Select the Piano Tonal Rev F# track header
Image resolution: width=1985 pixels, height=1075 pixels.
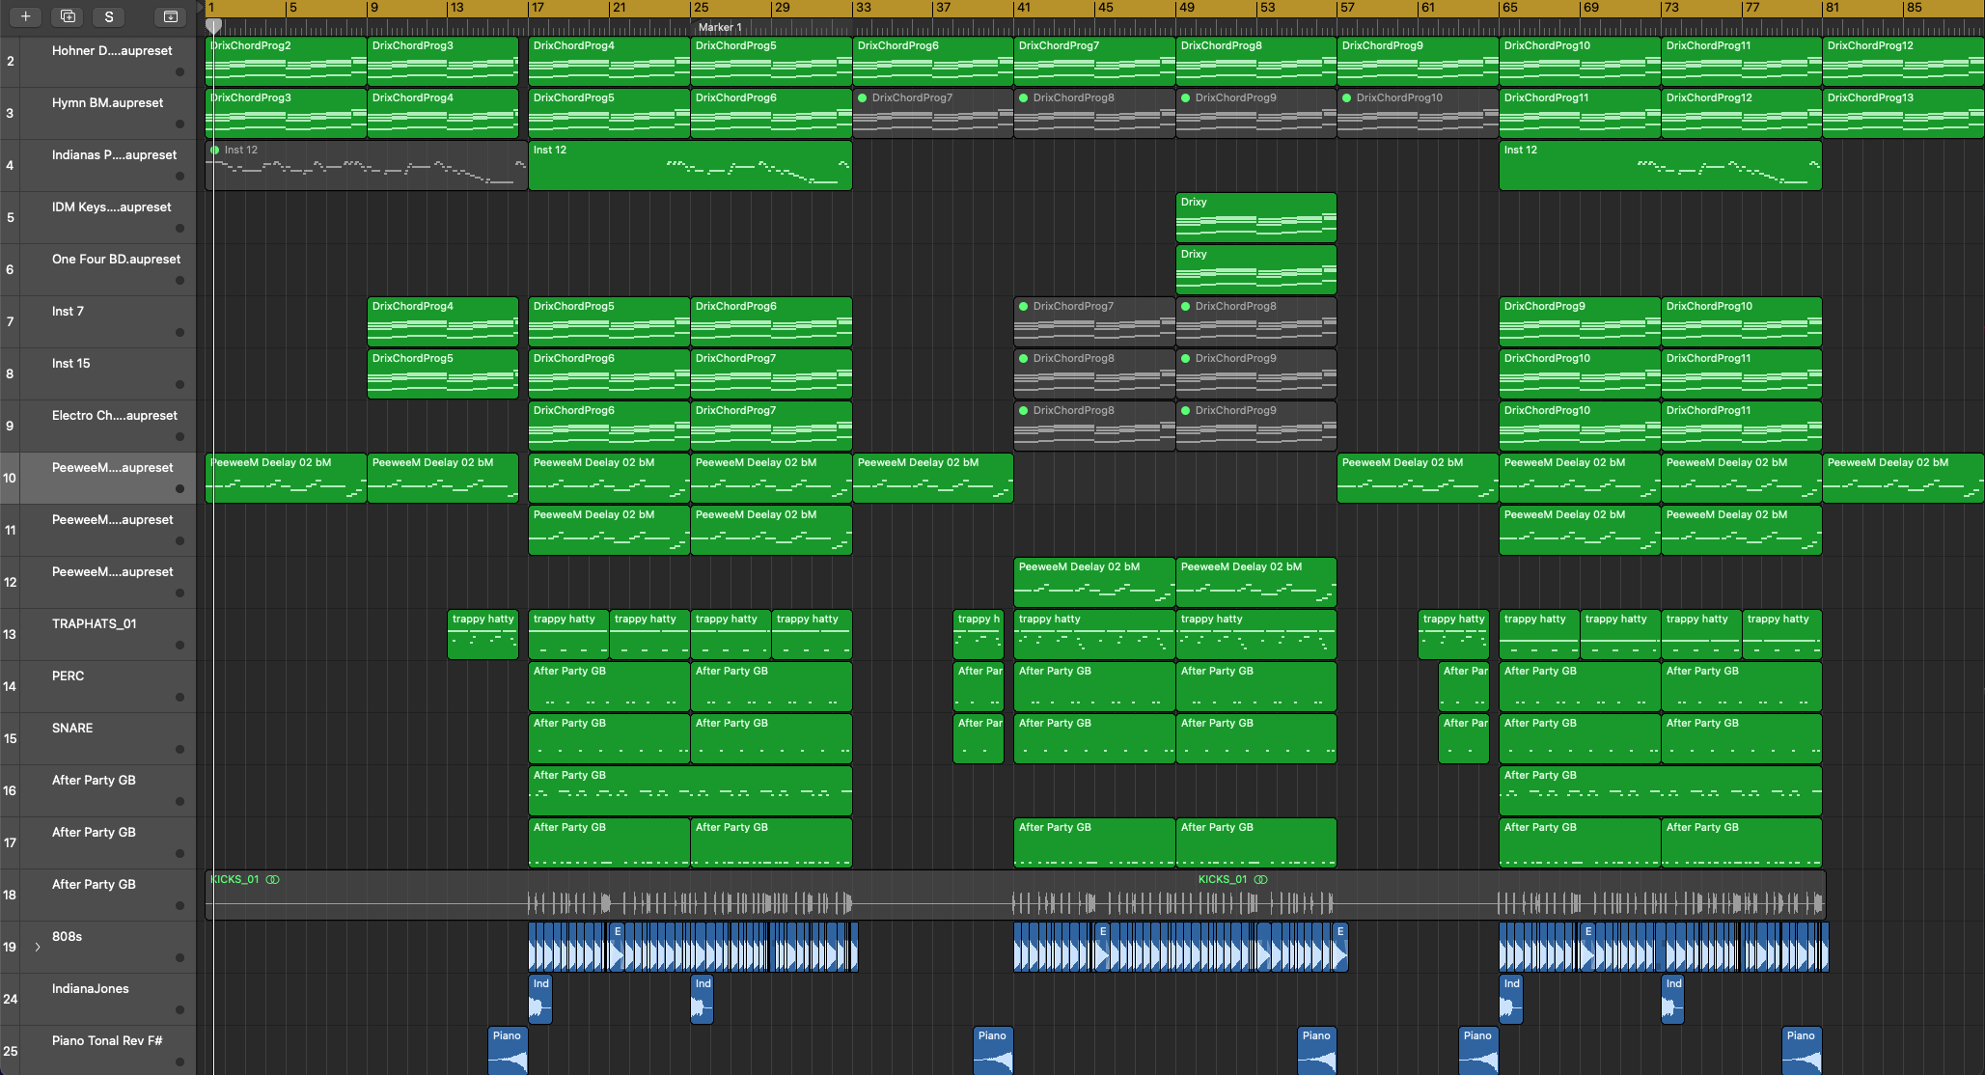coord(98,1051)
